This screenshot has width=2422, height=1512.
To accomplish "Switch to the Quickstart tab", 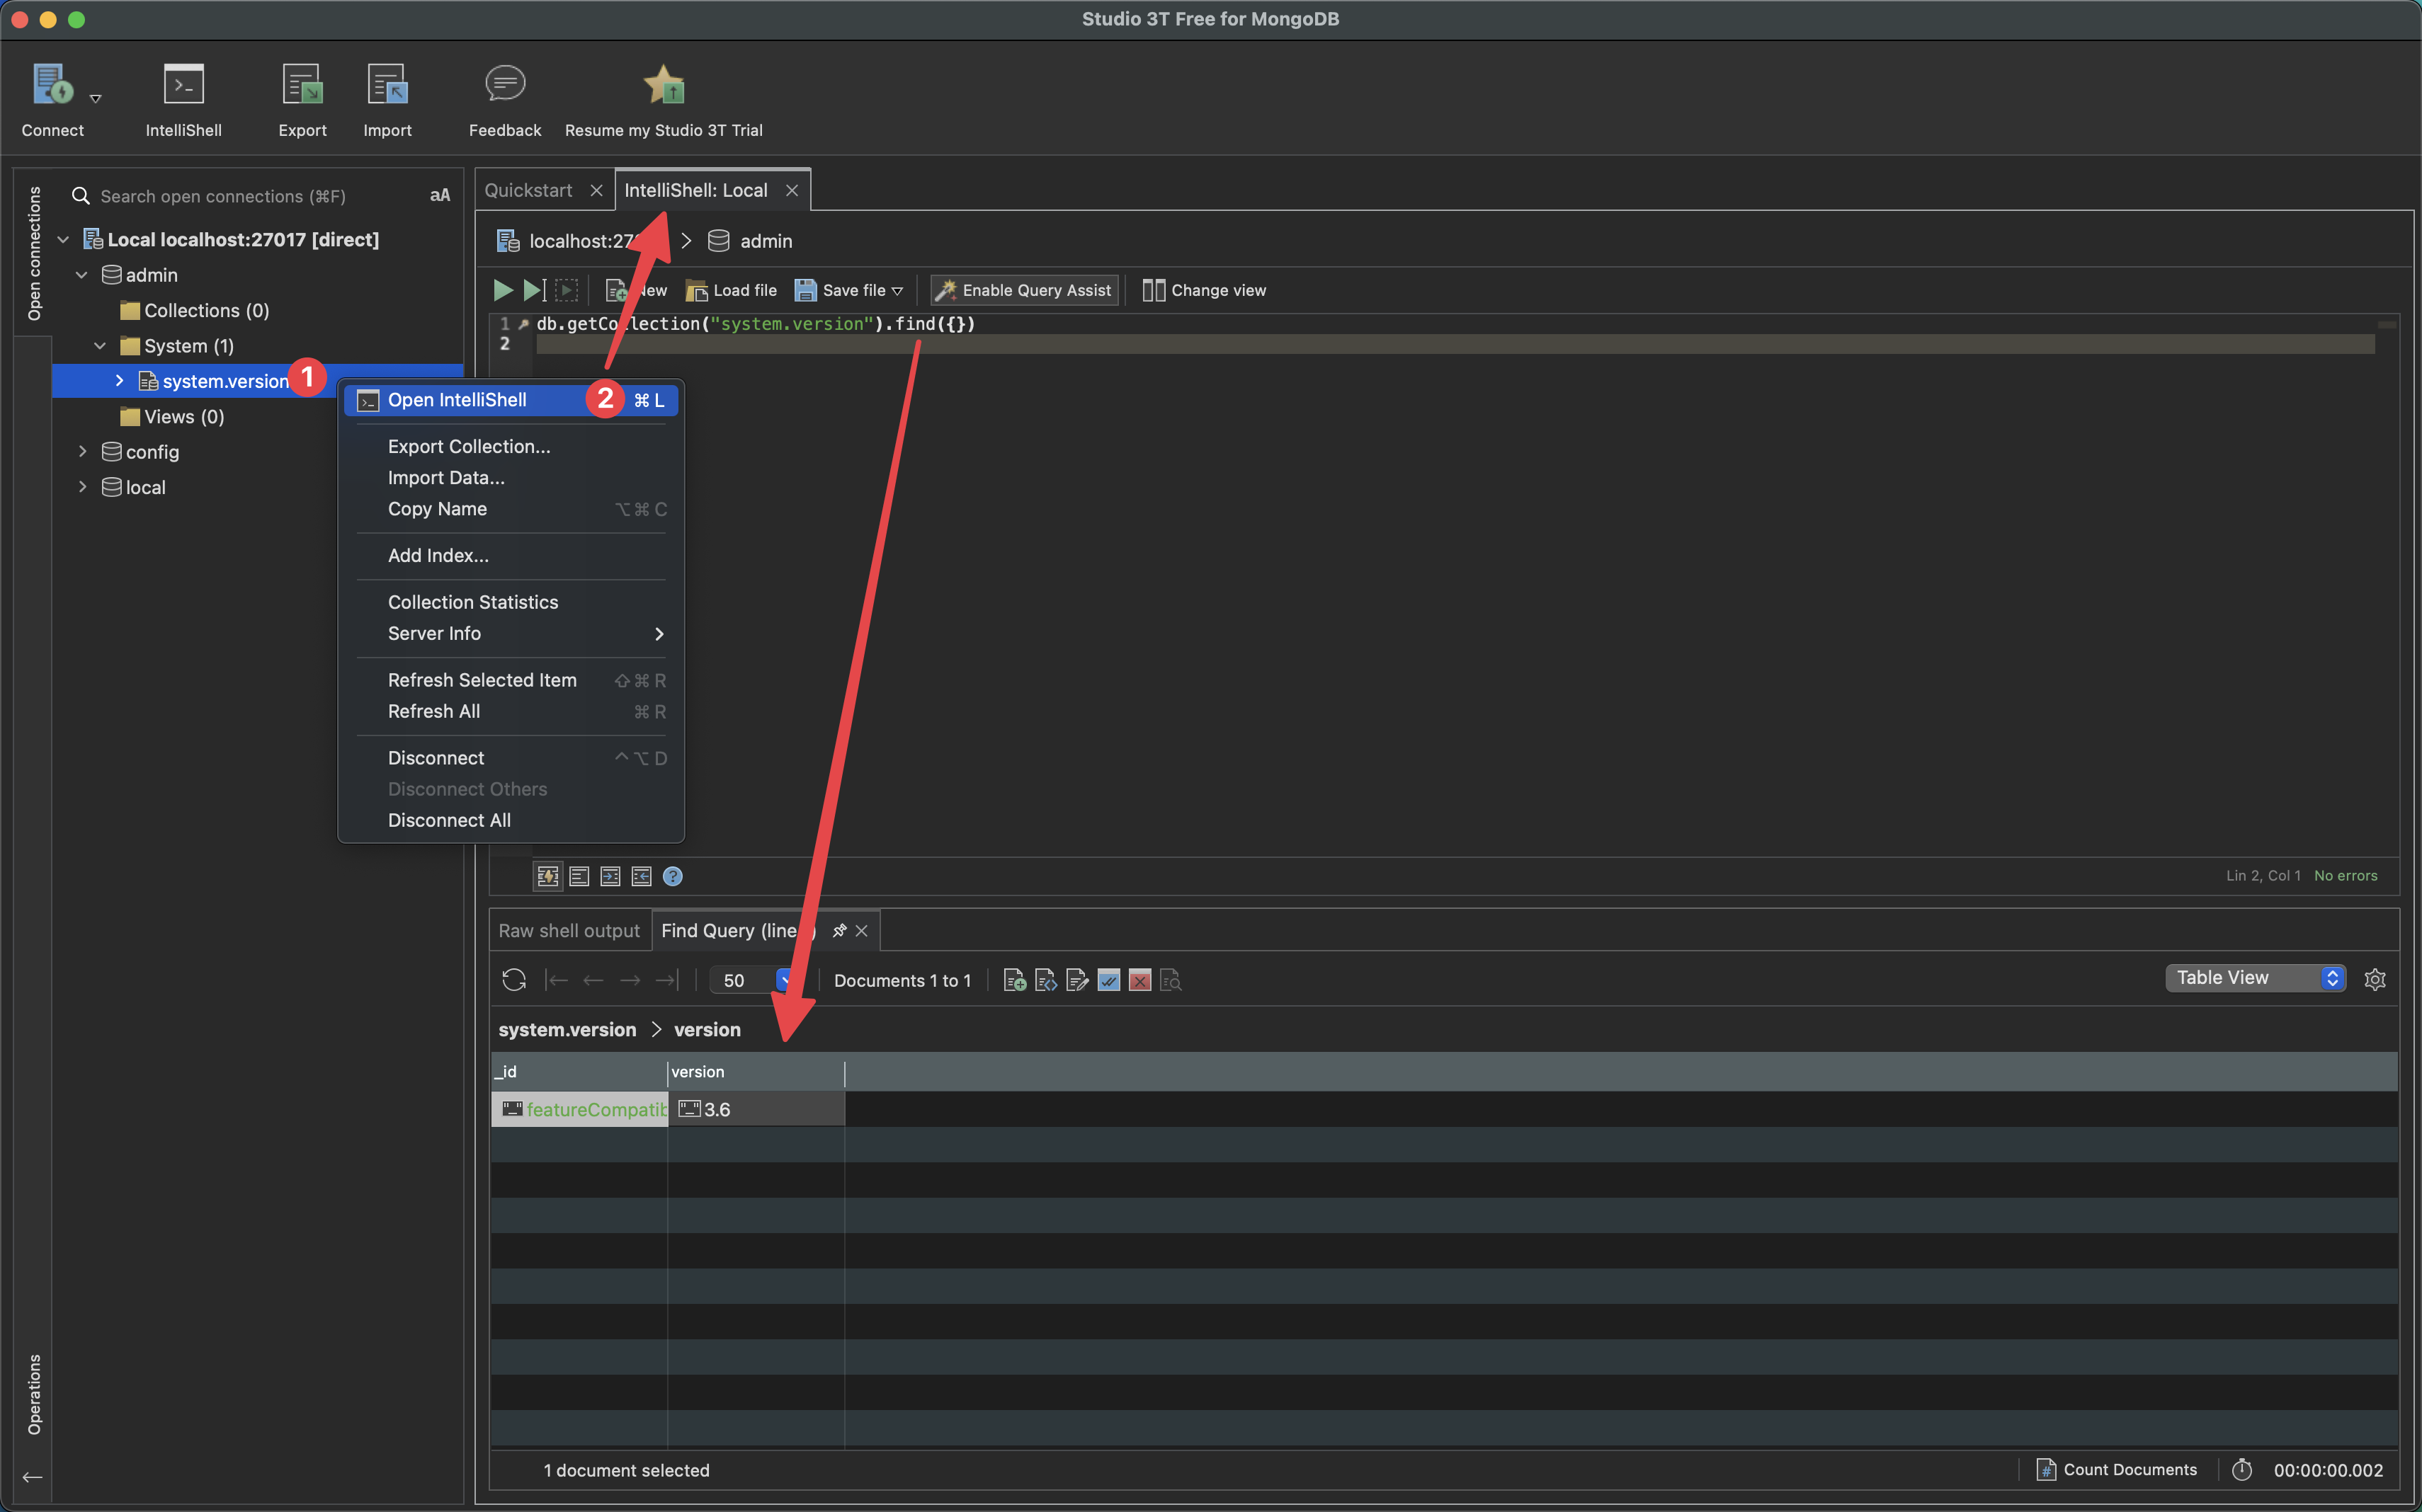I will (528, 190).
